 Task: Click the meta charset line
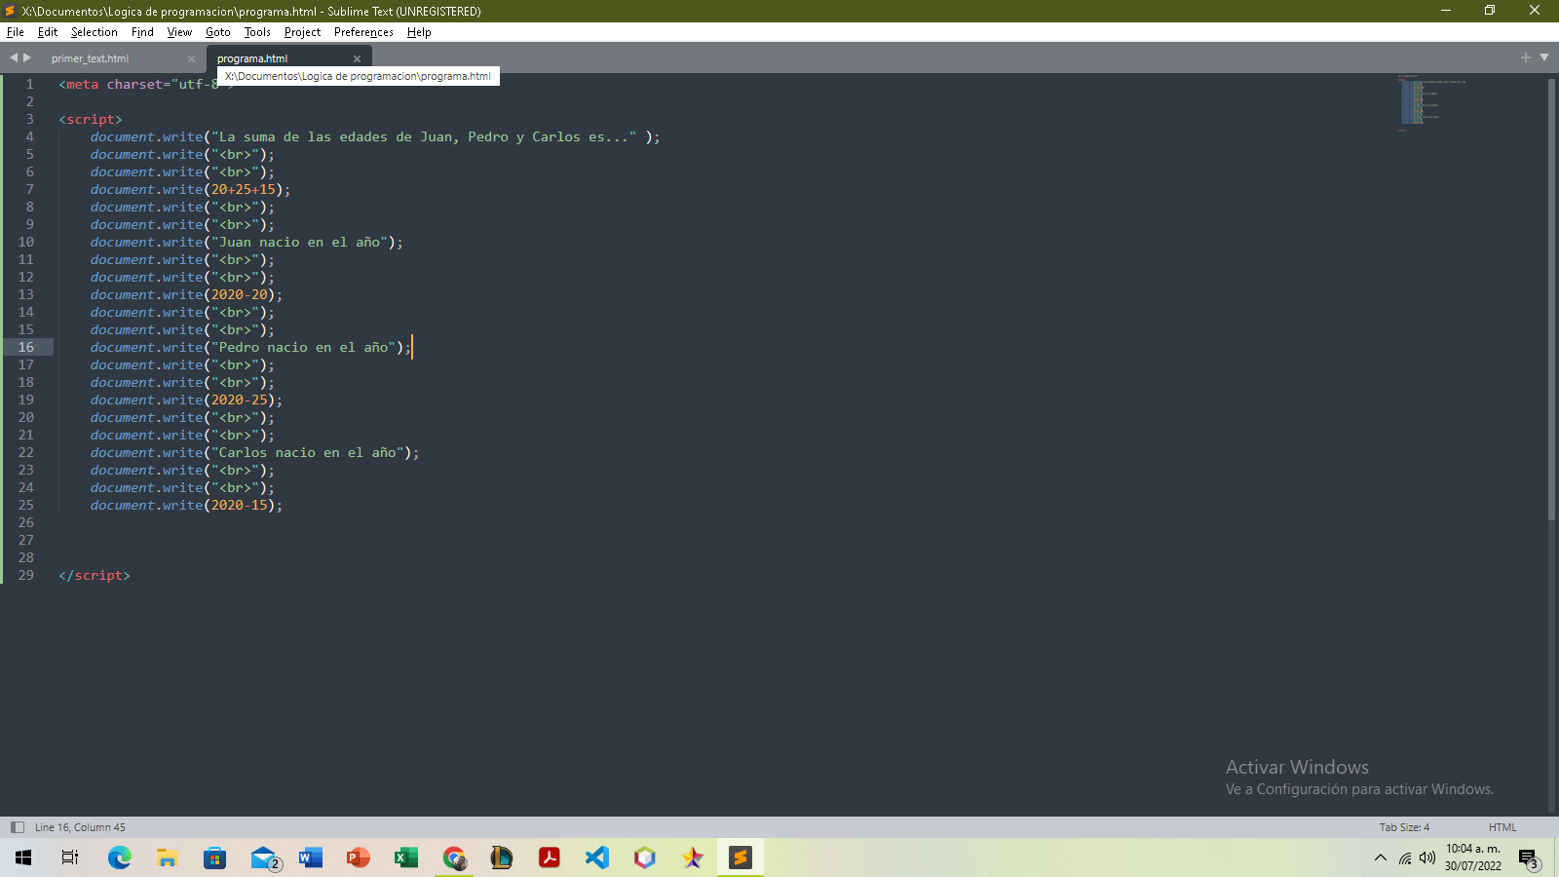[x=146, y=84]
